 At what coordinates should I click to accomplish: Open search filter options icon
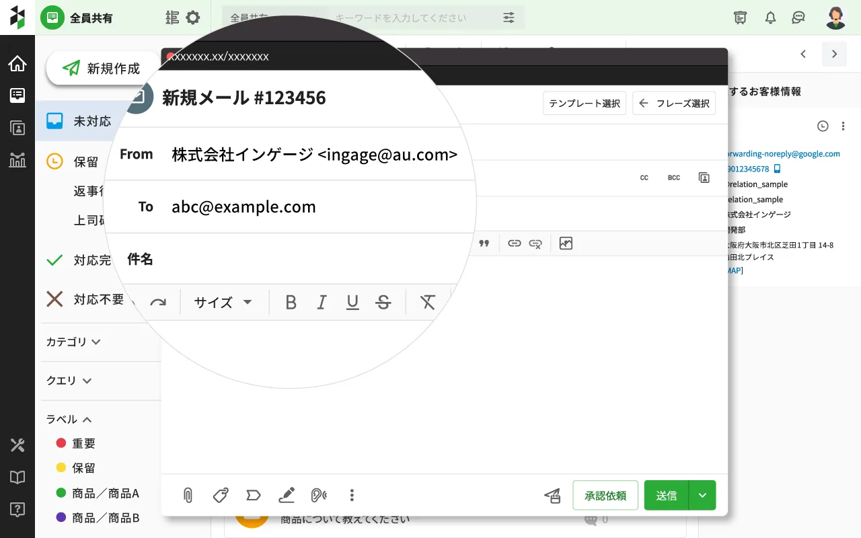click(509, 17)
